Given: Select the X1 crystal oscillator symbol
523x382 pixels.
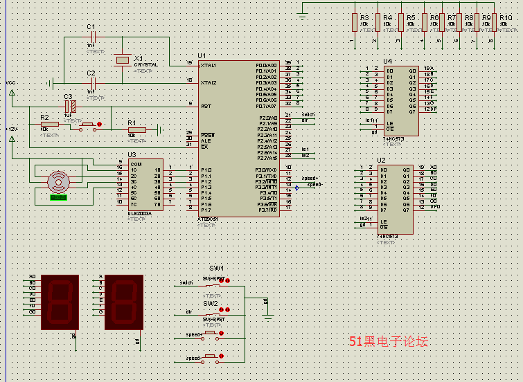Looking at the screenshot, I should pos(122,60).
